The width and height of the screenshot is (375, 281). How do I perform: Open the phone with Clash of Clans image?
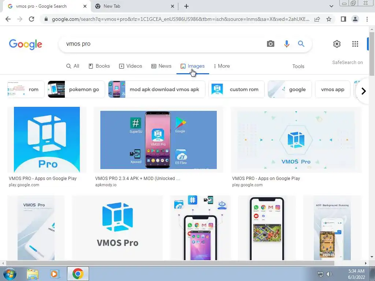point(267,228)
